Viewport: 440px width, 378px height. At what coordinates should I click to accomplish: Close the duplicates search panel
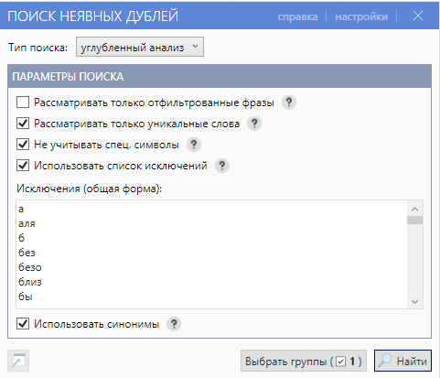click(418, 16)
